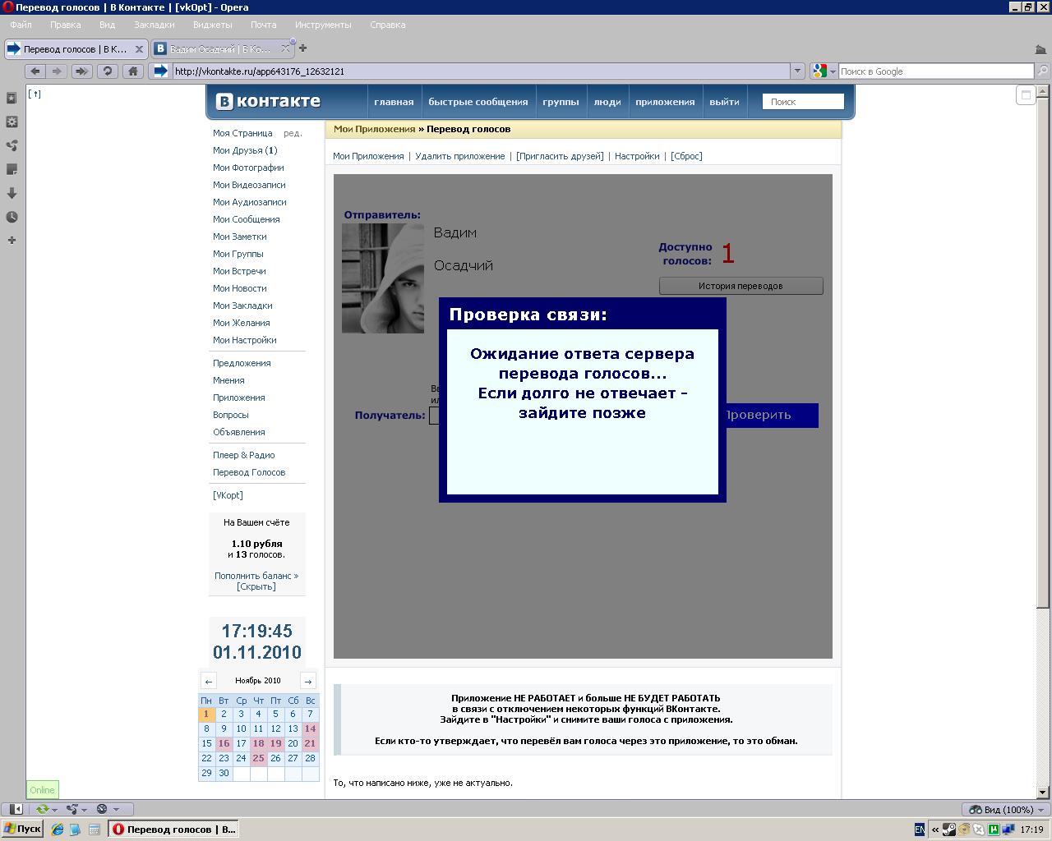Open the Bookmarks panel star icon
Screen dimensions: 1052x841
point(12,98)
